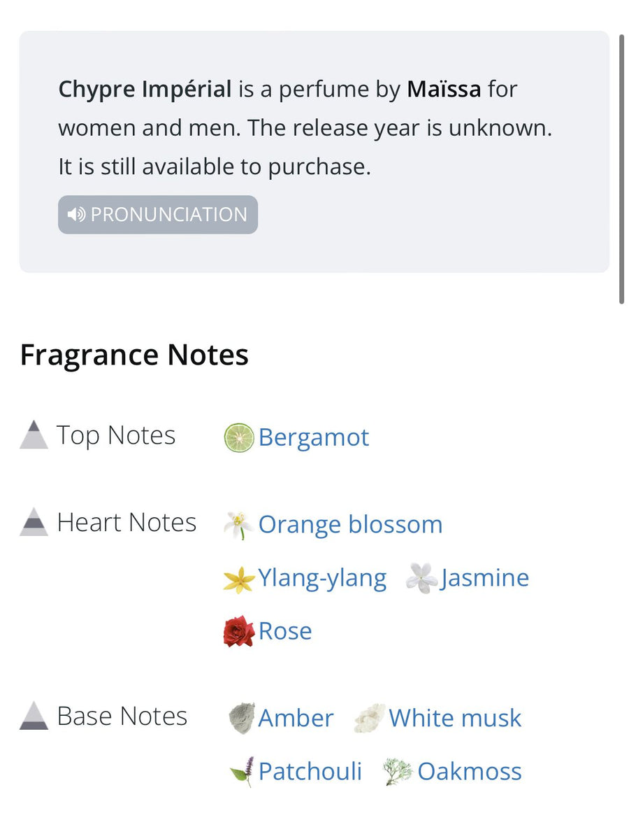Open the White musk link
The width and height of the screenshot is (629, 832).
[455, 719]
